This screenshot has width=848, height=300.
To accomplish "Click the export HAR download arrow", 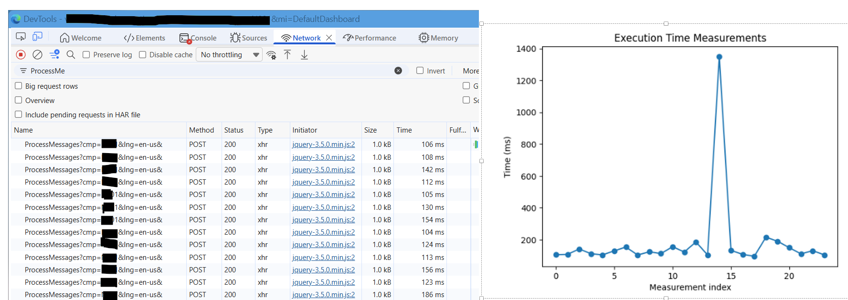I will coord(304,55).
